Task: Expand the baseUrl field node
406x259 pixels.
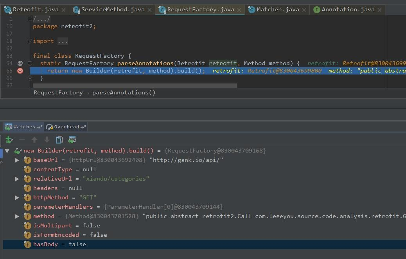Action: point(17,160)
